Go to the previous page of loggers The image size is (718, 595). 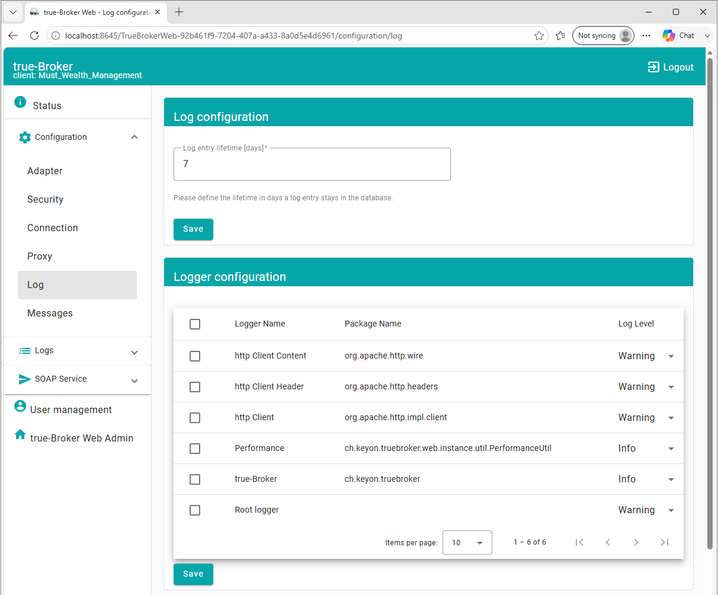[608, 542]
